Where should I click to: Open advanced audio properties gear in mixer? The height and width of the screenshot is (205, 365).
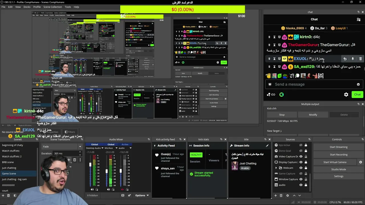pos(129,195)
